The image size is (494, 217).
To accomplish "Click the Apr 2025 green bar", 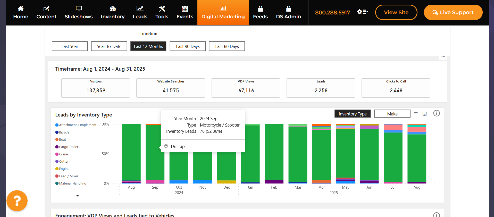I will pos(322,155).
